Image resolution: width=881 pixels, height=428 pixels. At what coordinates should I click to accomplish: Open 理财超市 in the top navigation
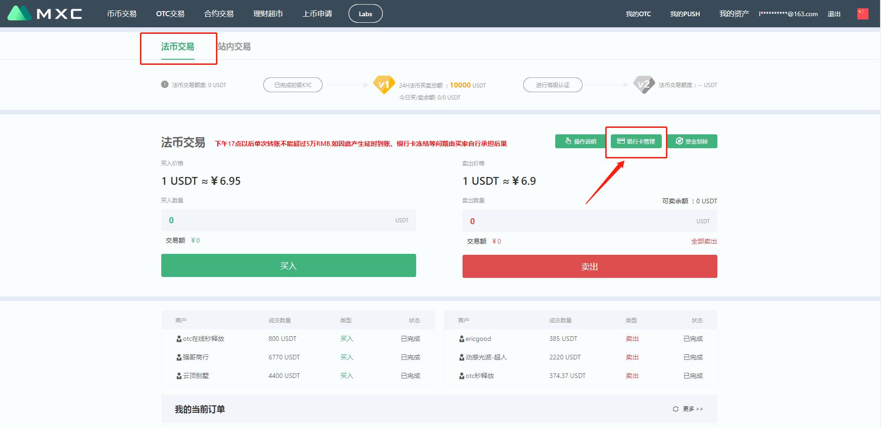[x=268, y=14]
